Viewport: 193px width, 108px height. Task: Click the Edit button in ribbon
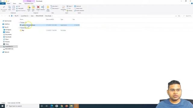pos(69,8)
